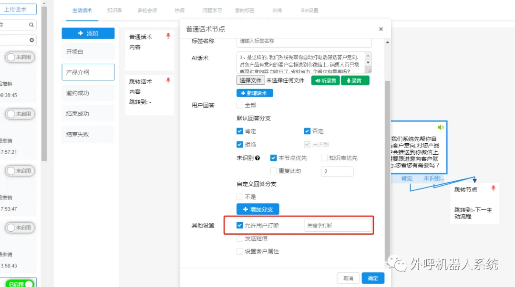515x287 pixels.
Task: Click the 新增话术 button
Action: [255, 93]
